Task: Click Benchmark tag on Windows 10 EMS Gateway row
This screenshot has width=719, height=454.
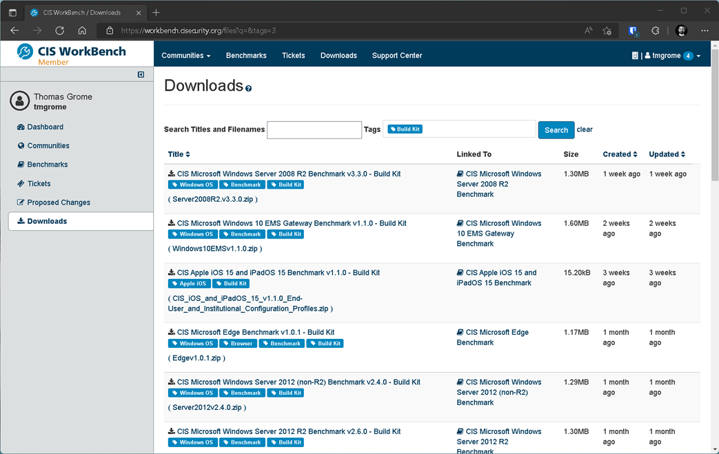Action: pyautogui.click(x=242, y=234)
